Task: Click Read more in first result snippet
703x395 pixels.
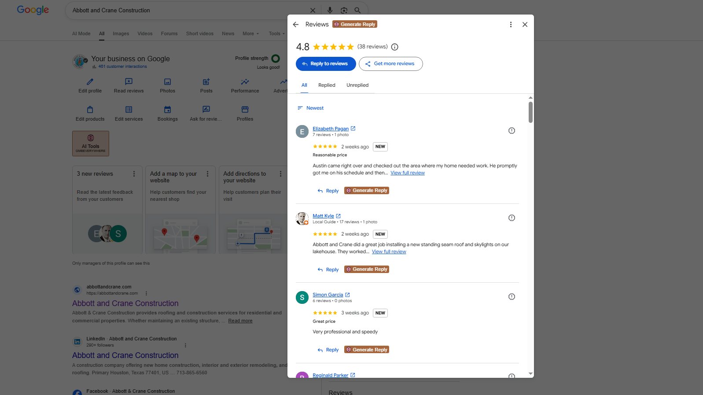Action: [240, 321]
